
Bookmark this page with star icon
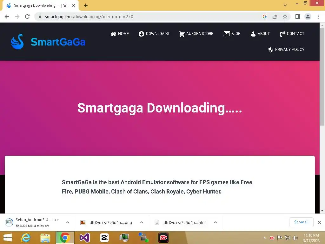point(285,17)
